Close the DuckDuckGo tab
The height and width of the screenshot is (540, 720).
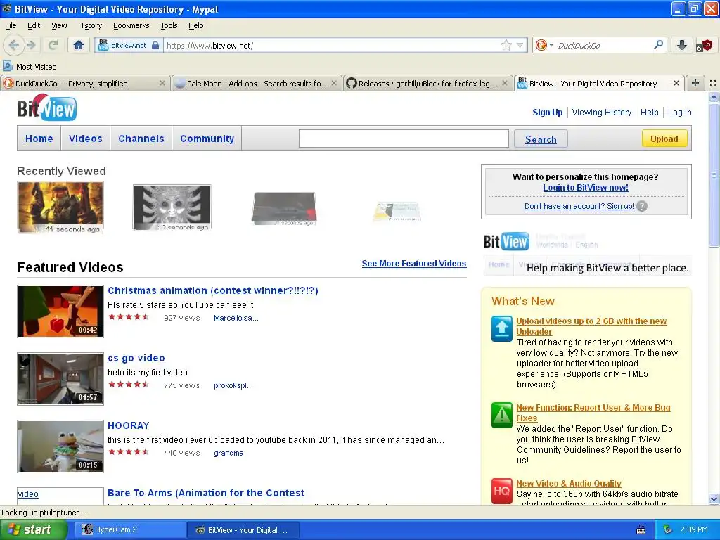[162, 83]
